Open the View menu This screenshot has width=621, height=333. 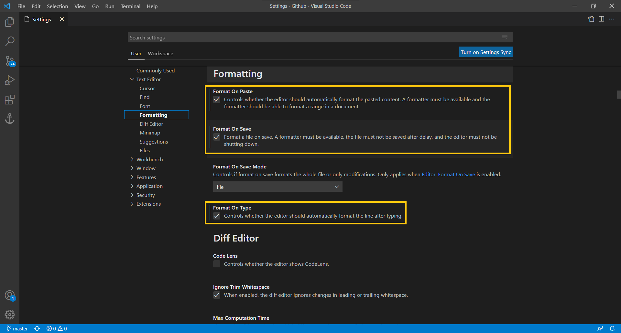coord(80,6)
